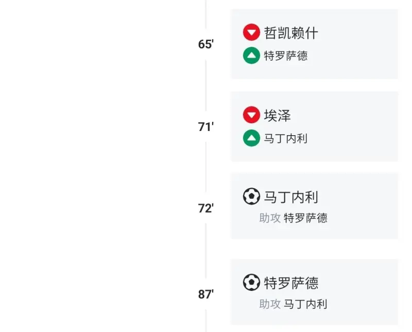Click the 助攻 label in the 72' goal card
Viewport: 412px width, 332px height.
tap(270, 218)
